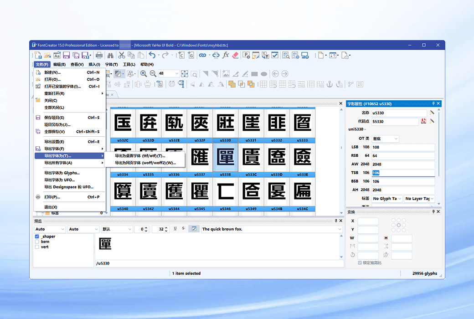
Task: Click the binoculars Find icon
Action: 110,55
